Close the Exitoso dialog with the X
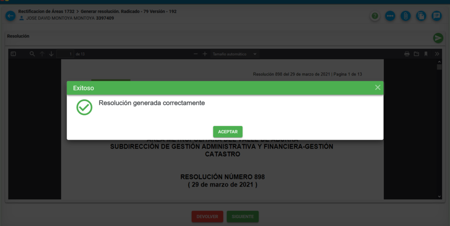This screenshot has width=450, height=226. (377, 87)
